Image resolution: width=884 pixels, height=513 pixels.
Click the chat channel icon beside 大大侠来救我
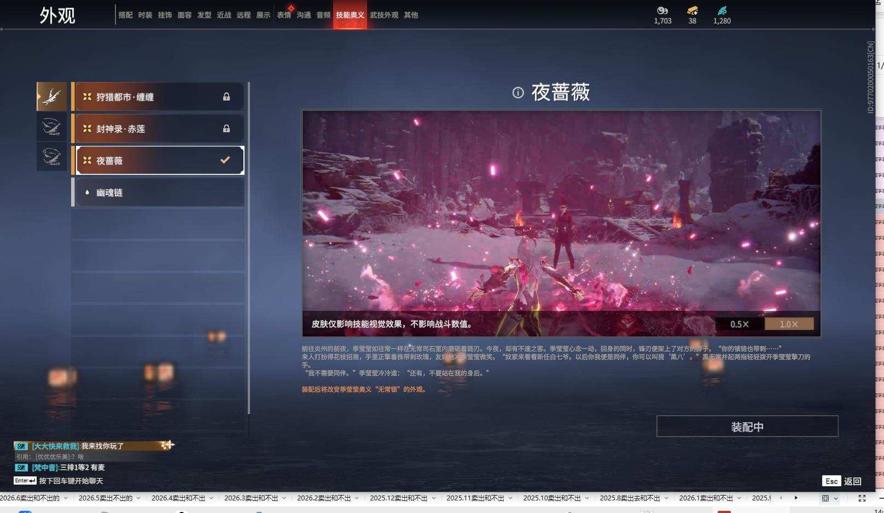click(x=21, y=446)
